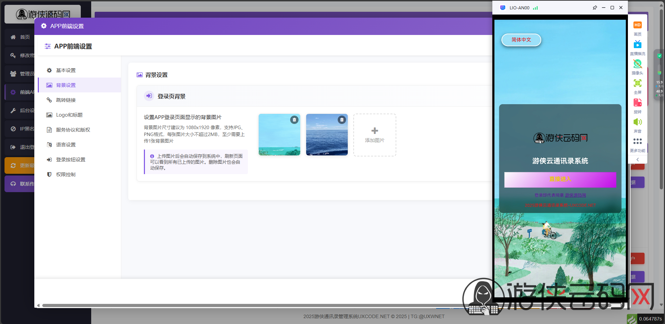Click the 添加图片 upload box

tap(375, 135)
